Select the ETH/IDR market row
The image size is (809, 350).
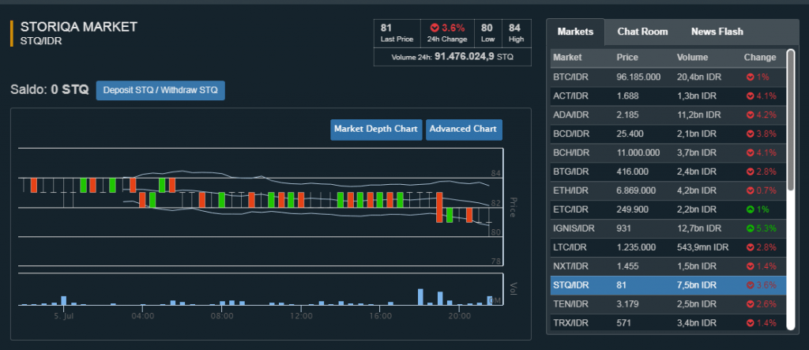click(x=668, y=190)
